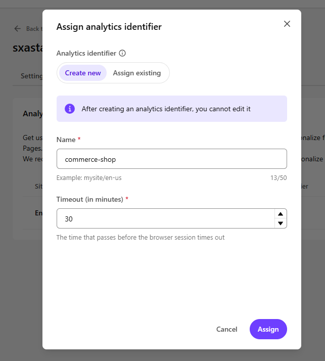Click the 13/50 character counter

278,178
